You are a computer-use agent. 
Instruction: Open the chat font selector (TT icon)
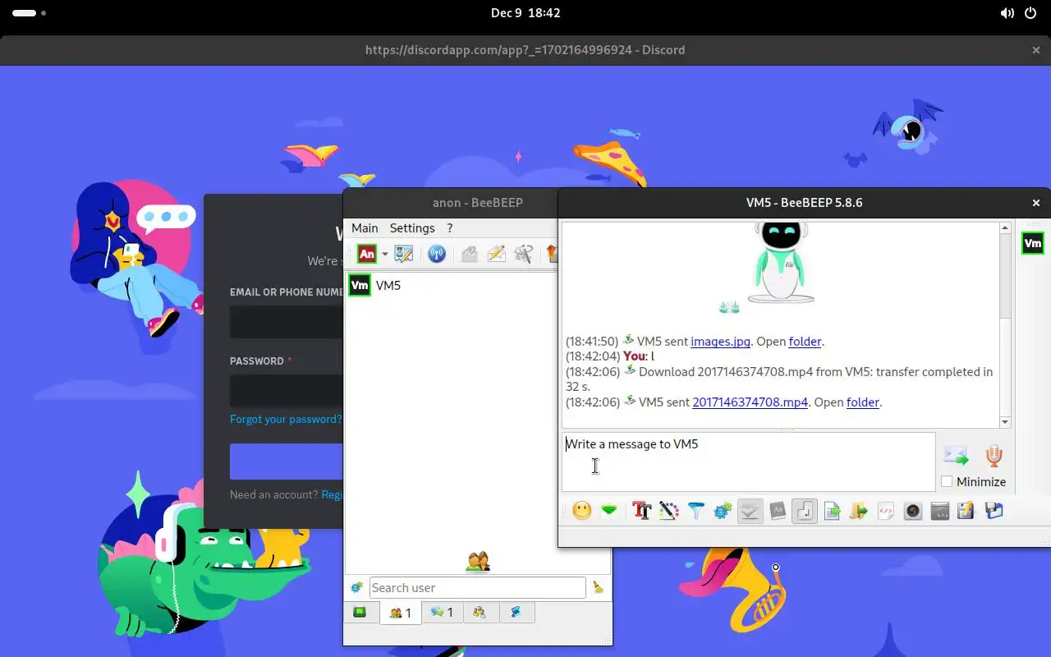point(642,511)
